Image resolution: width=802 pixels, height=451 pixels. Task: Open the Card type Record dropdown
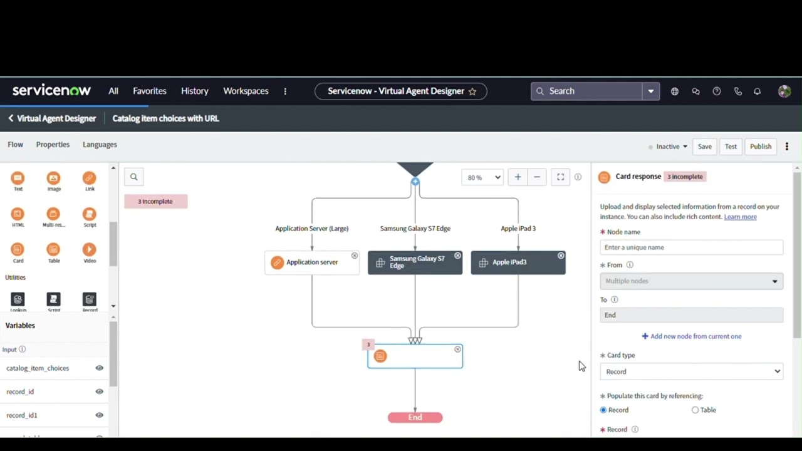tap(692, 371)
